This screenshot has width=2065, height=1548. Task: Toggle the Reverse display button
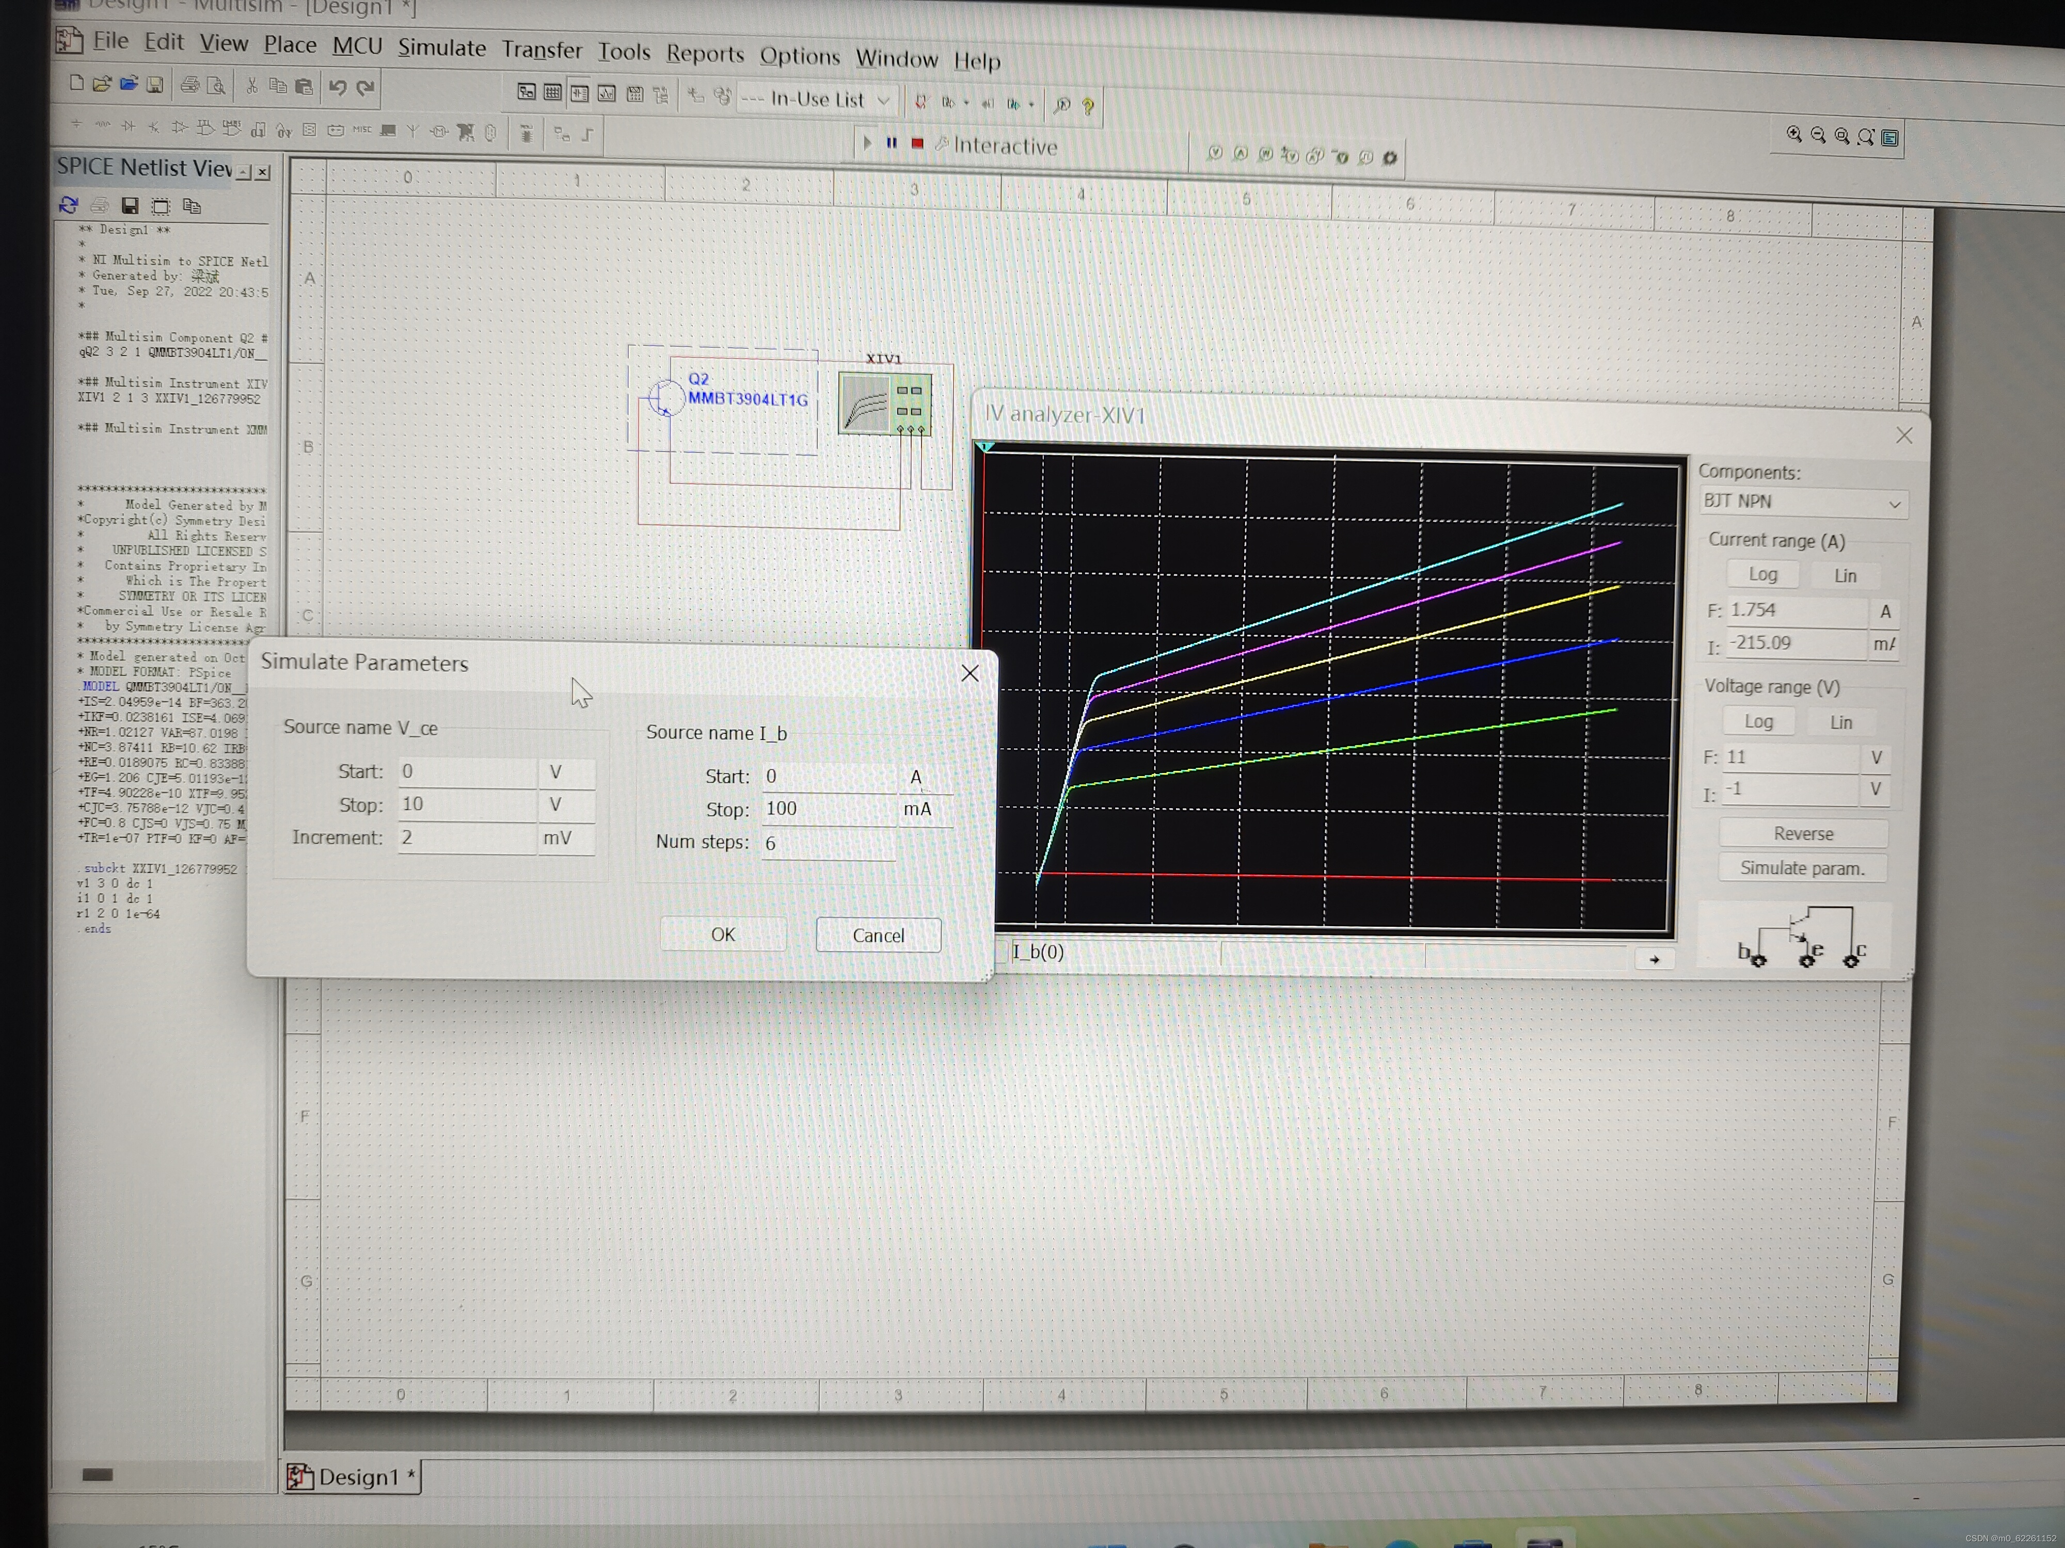pos(1804,833)
